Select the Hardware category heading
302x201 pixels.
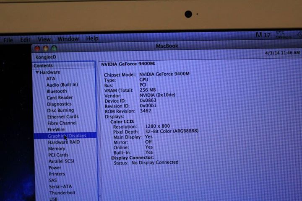[x=49, y=72]
